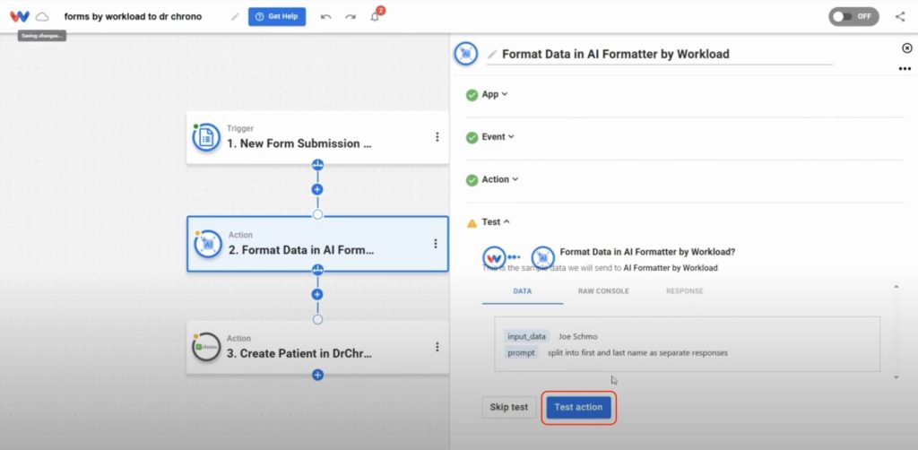Click the pencil icon beside the step title
This screenshot has width=918, height=450.
coord(492,55)
